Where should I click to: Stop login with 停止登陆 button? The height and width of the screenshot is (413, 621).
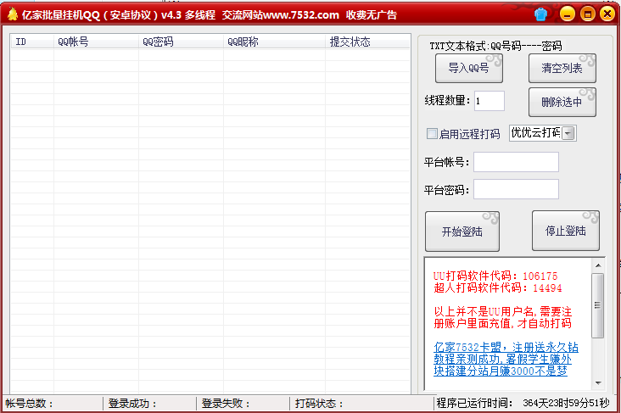point(566,231)
